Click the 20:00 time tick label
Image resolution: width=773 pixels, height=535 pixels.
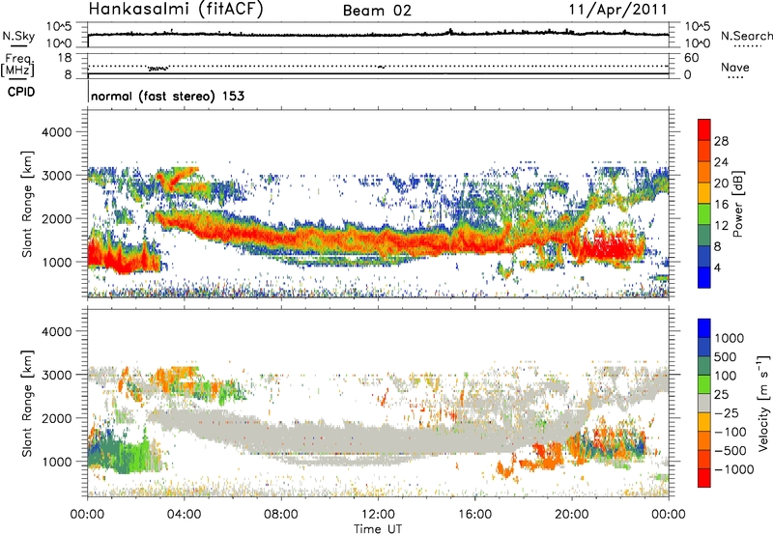[571, 515]
